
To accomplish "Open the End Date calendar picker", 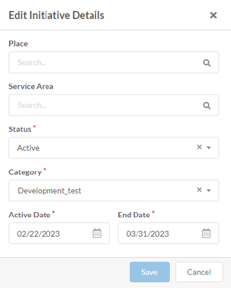I will coord(206,233).
